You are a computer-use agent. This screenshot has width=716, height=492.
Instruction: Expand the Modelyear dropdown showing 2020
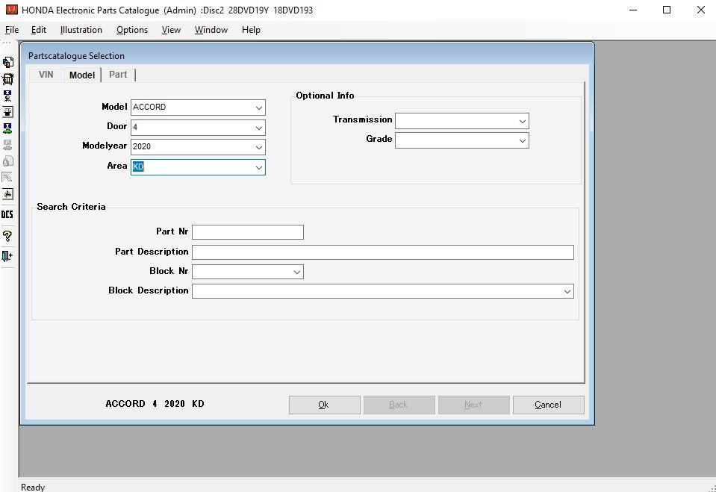(258, 147)
